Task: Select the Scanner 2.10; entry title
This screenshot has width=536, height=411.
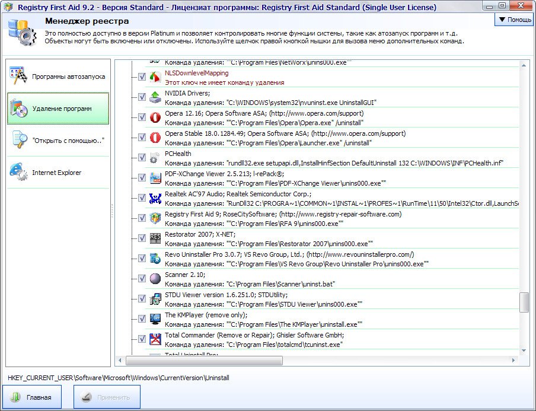Action: [185, 275]
